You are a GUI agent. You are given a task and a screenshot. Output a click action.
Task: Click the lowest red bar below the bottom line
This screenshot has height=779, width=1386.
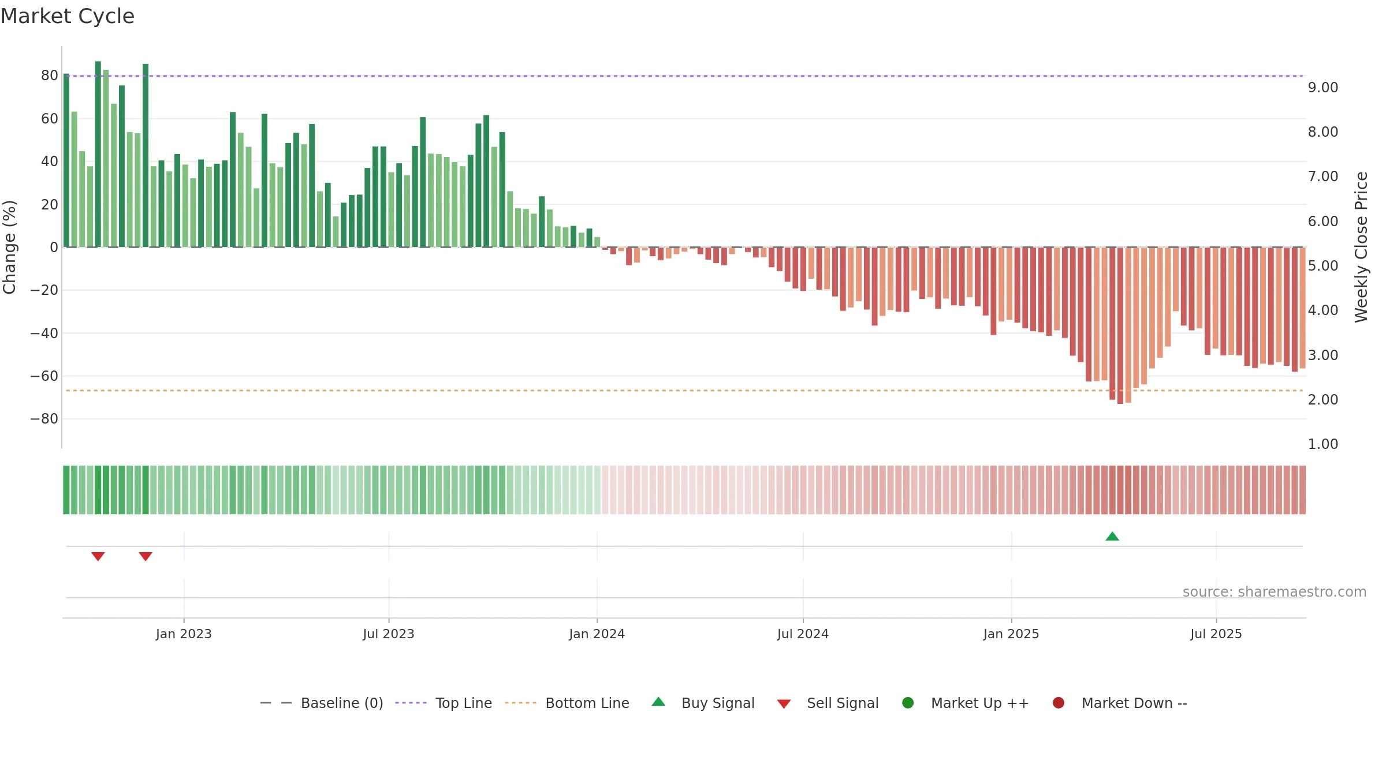click(x=1120, y=326)
